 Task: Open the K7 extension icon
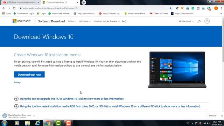pos(177,8)
